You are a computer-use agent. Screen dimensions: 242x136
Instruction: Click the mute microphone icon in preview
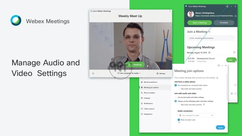(x=113, y=64)
